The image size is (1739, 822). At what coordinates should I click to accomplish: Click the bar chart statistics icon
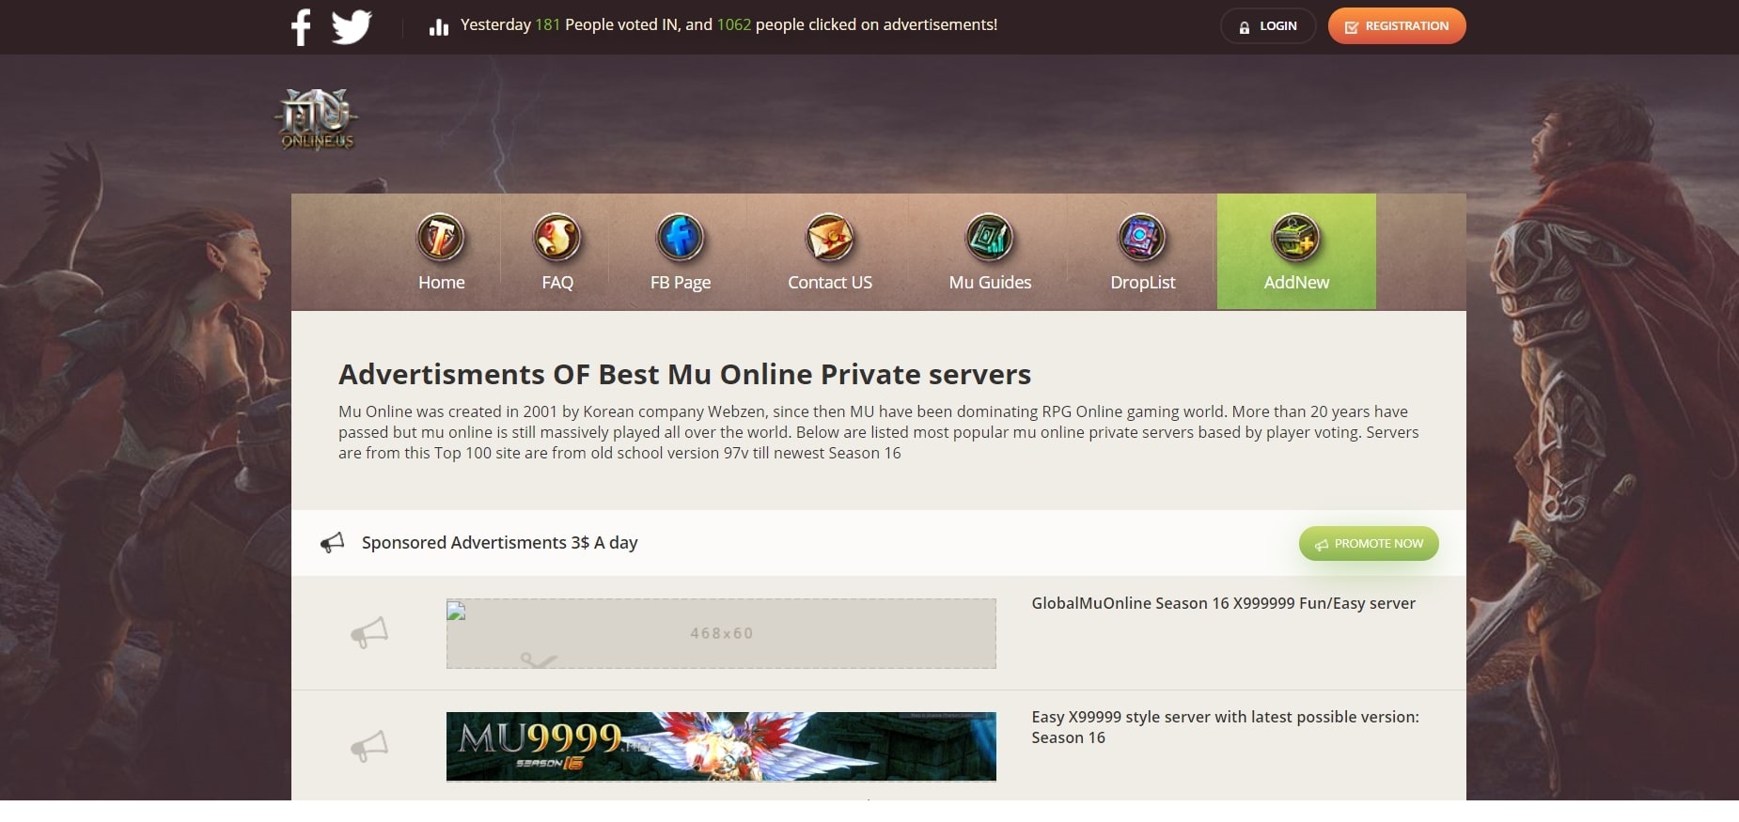pyautogui.click(x=438, y=27)
